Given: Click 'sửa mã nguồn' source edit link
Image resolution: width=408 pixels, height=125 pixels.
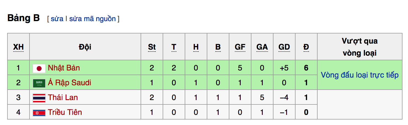Looking at the screenshot, I should click(92, 19).
